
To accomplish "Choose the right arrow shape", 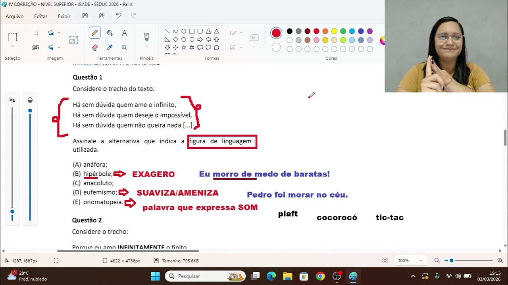I will 200,40.
